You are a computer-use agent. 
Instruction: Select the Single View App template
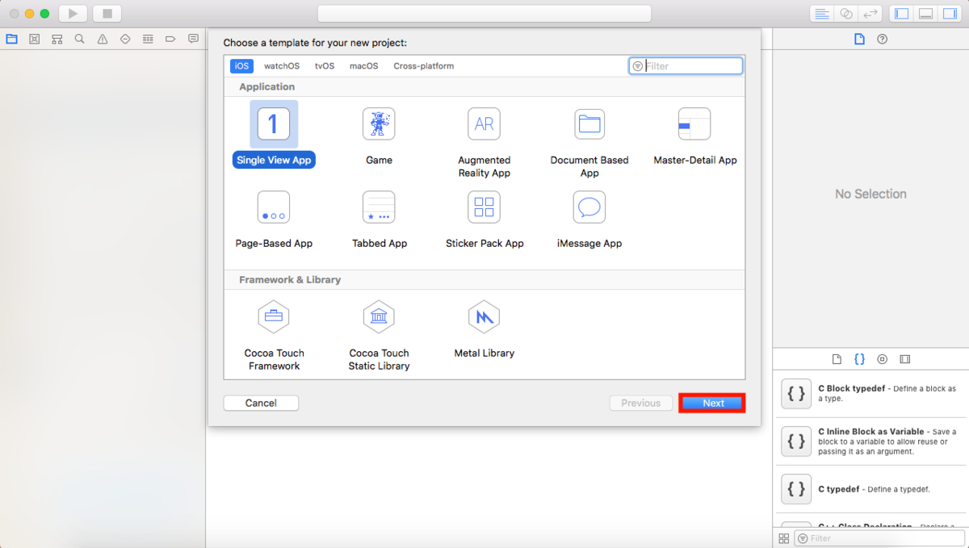click(x=274, y=134)
